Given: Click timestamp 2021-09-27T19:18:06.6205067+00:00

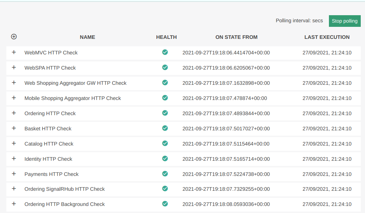Looking at the screenshot, I should tap(226, 68).
